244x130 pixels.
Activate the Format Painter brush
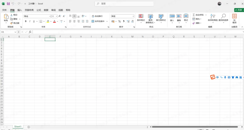pos(12,23)
